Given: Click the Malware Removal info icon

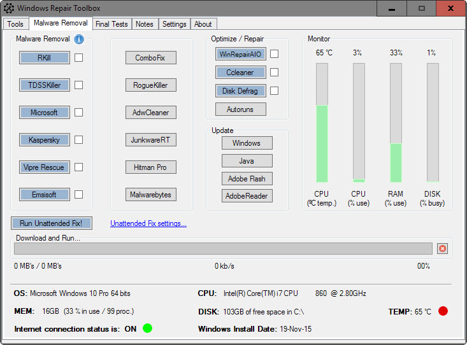Looking at the screenshot, I should tap(79, 39).
